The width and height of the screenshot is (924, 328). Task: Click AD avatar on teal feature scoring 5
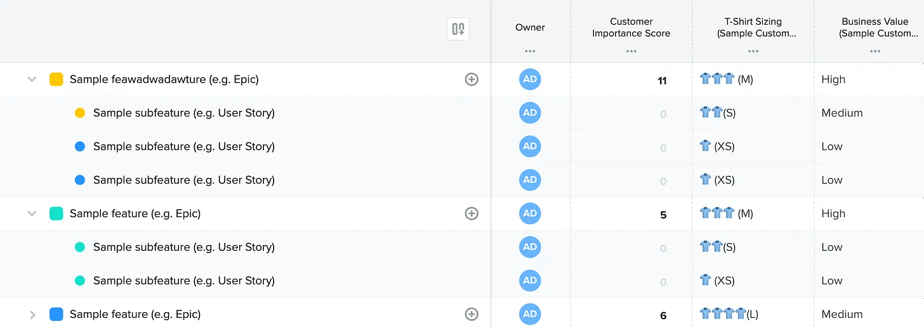point(530,213)
